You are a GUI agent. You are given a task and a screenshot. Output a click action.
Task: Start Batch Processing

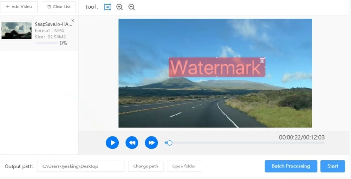291,166
